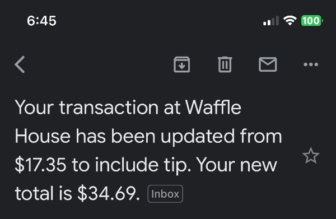Open the three-dot more options menu

coord(311,64)
